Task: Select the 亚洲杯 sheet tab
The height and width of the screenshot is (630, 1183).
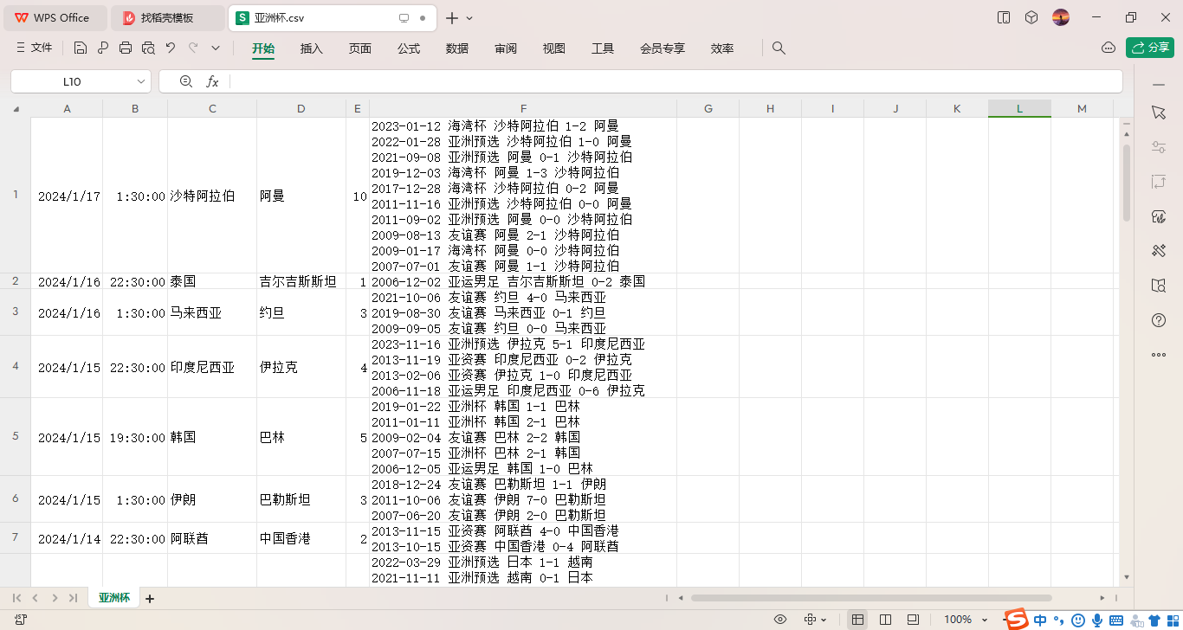Action: [x=114, y=598]
